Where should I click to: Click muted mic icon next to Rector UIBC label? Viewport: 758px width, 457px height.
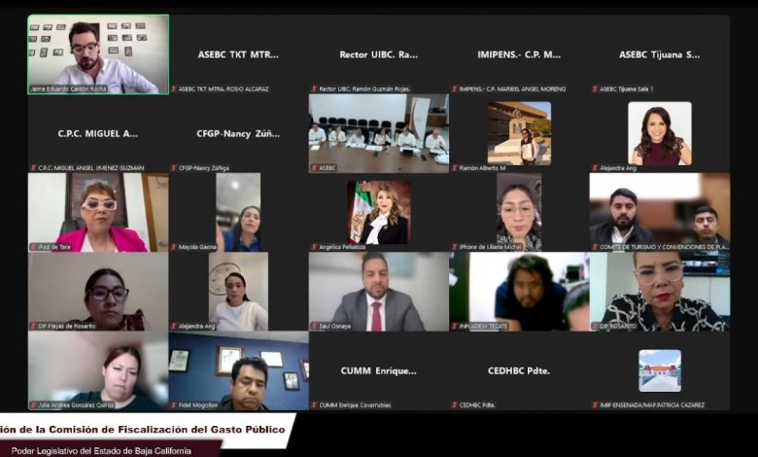[x=314, y=89]
